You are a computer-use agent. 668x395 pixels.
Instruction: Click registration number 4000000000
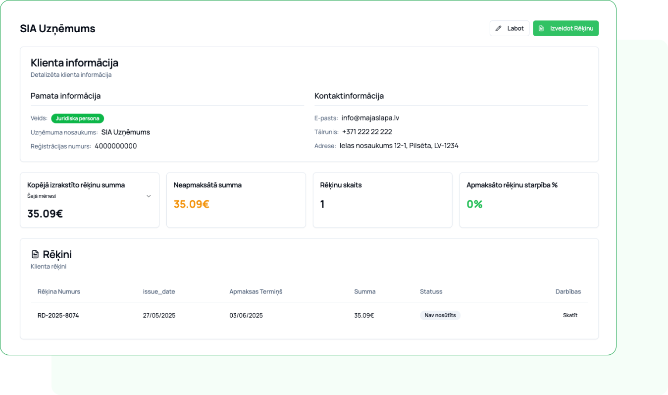click(116, 146)
